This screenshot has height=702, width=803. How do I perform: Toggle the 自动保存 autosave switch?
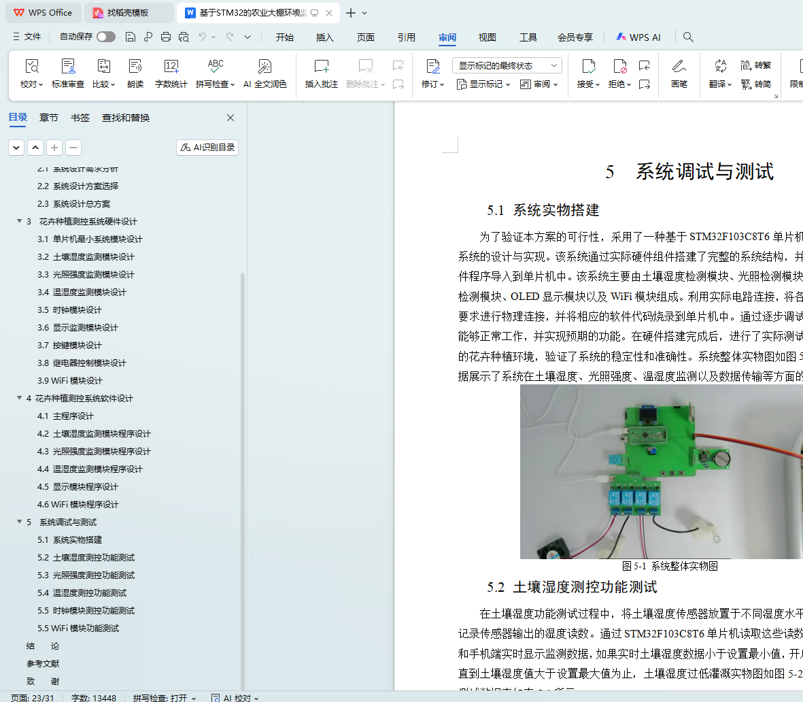105,37
